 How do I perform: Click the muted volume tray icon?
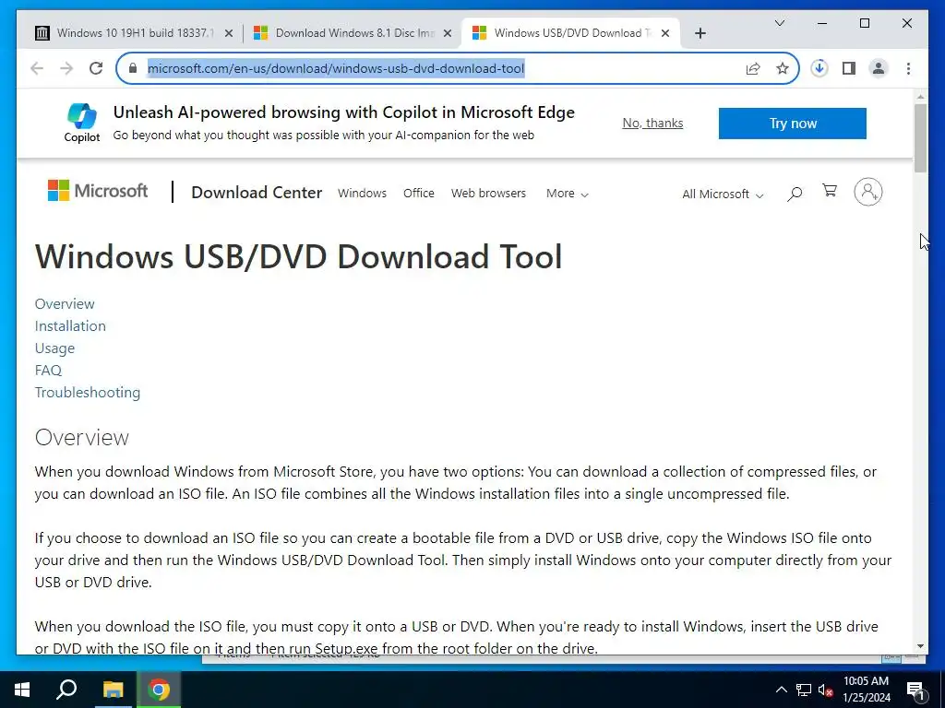pos(825,690)
